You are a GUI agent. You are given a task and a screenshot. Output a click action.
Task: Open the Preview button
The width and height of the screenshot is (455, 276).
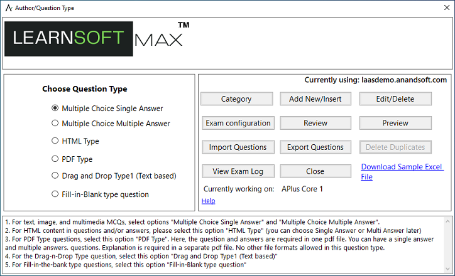pos(395,123)
